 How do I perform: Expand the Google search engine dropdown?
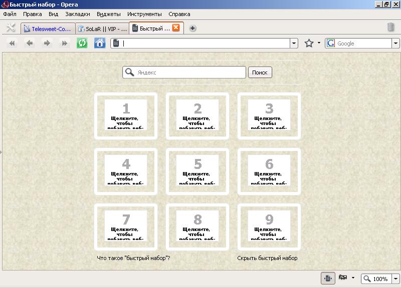395,43
